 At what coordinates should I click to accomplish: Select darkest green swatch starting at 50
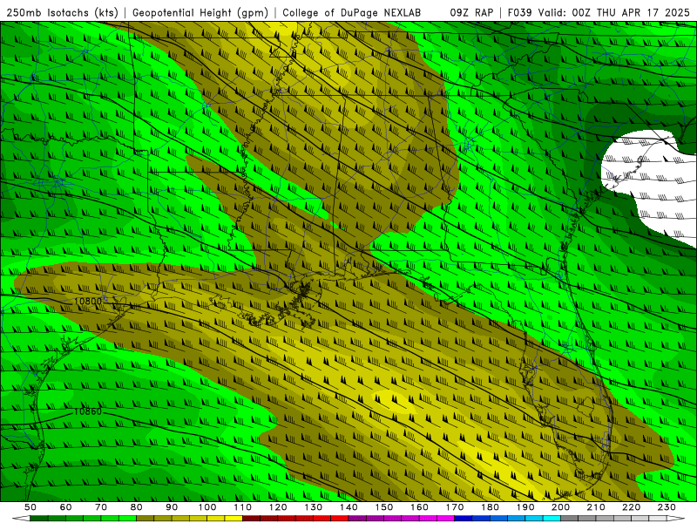(38, 519)
